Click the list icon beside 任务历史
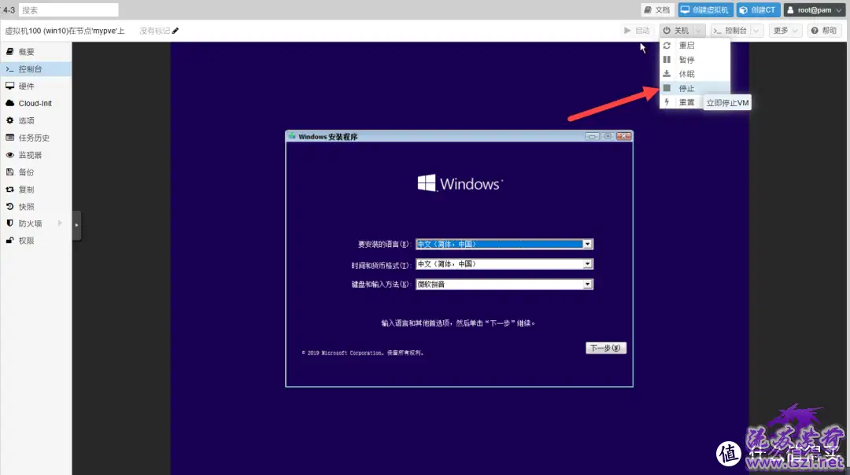Image resolution: width=850 pixels, height=475 pixels. (x=9, y=138)
